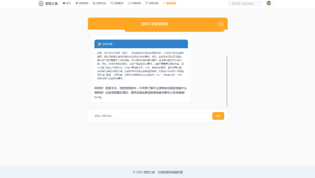The height and width of the screenshot is (178, 315).
Task: Expand the user avatar dropdown arrow
Action: tap(273, 3)
